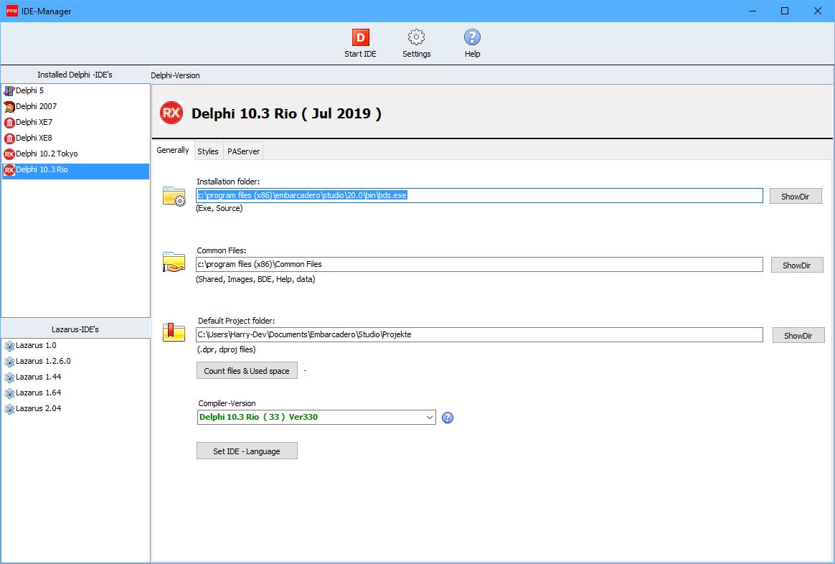835x564 pixels.
Task: Click into the Default Project folder field
Action: tap(479, 334)
